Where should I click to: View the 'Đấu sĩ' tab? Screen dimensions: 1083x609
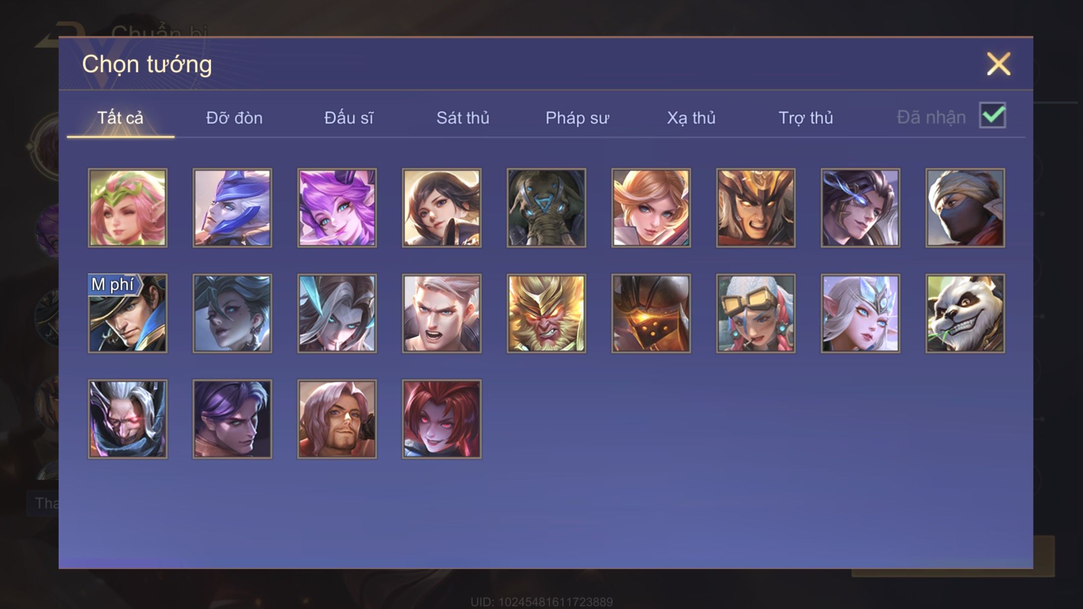348,118
